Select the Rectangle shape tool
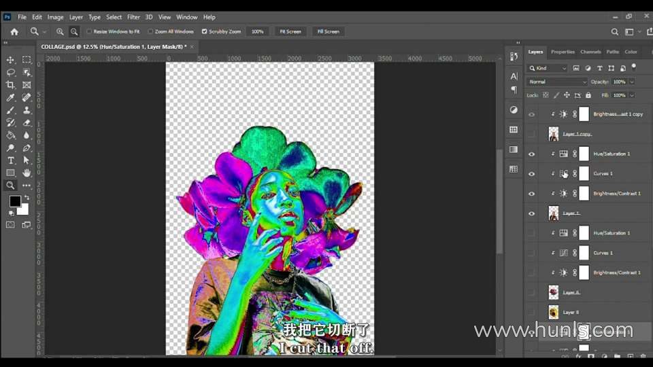This screenshot has height=367, width=653. 10,173
